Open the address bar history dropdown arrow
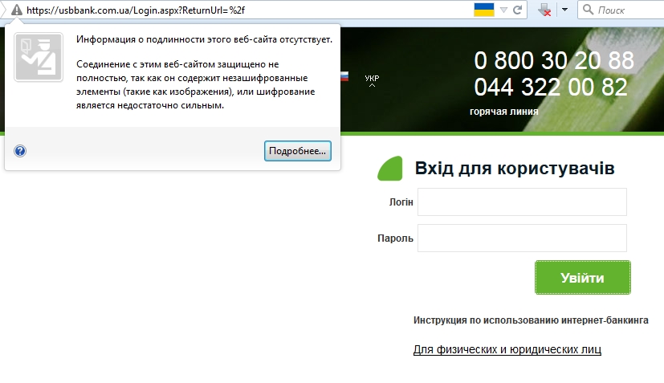 pyautogui.click(x=503, y=10)
